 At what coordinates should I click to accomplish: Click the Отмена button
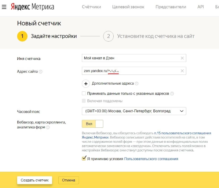click(69, 180)
